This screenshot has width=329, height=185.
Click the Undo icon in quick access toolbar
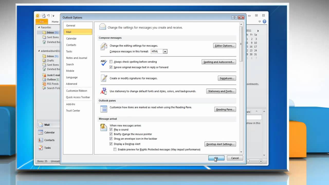[x=48, y=16]
